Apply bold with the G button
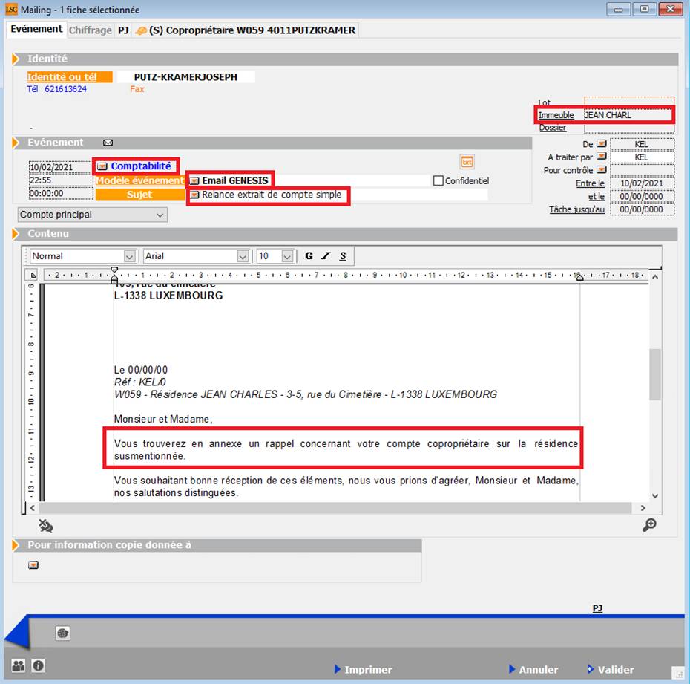Viewport: 690px width, 684px height. click(309, 256)
